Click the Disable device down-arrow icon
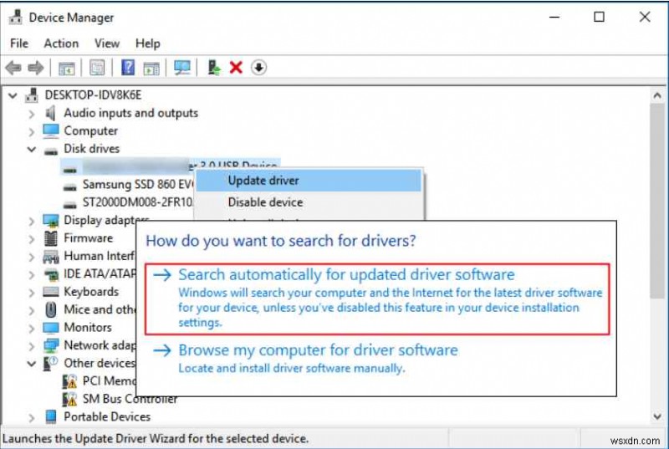Viewport: 669px width, 449px height. pos(259,68)
